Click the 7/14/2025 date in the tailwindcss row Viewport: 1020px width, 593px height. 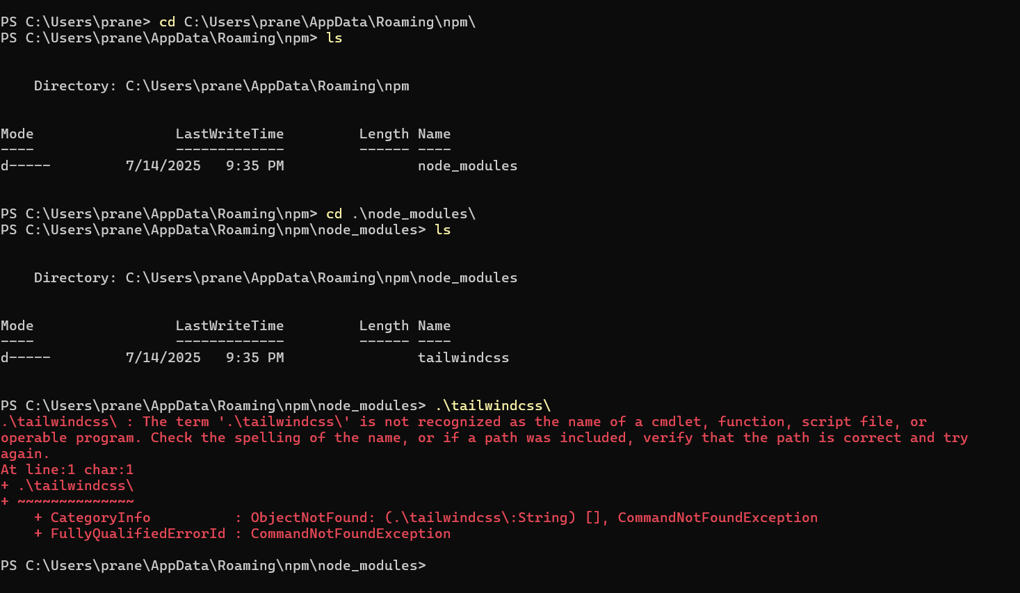(163, 358)
